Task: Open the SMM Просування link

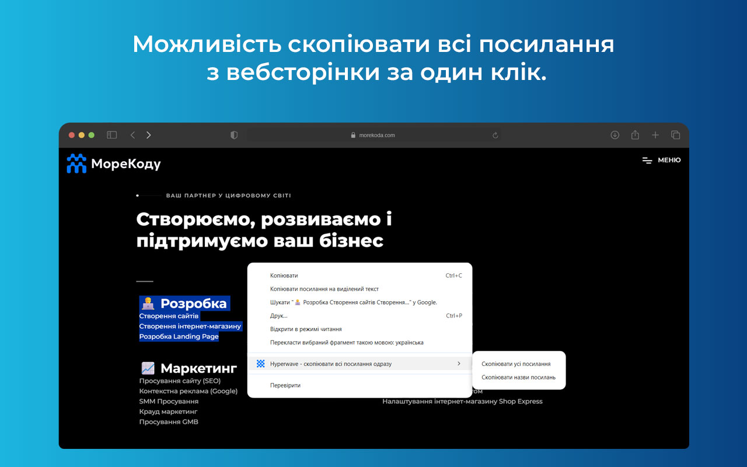Action: point(169,402)
